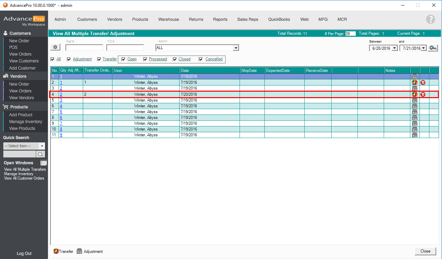The image size is (442, 259).
Task: Click POS in Customers sidebar
Action: (x=13, y=47)
